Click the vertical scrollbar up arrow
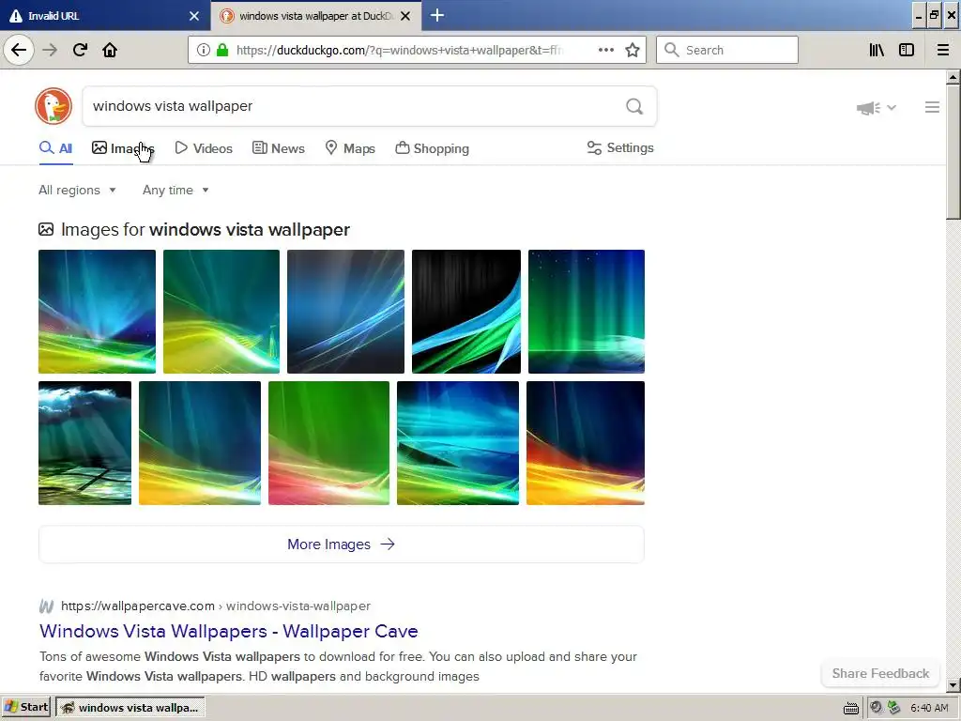Screen dimensions: 961x721 click(x=953, y=77)
